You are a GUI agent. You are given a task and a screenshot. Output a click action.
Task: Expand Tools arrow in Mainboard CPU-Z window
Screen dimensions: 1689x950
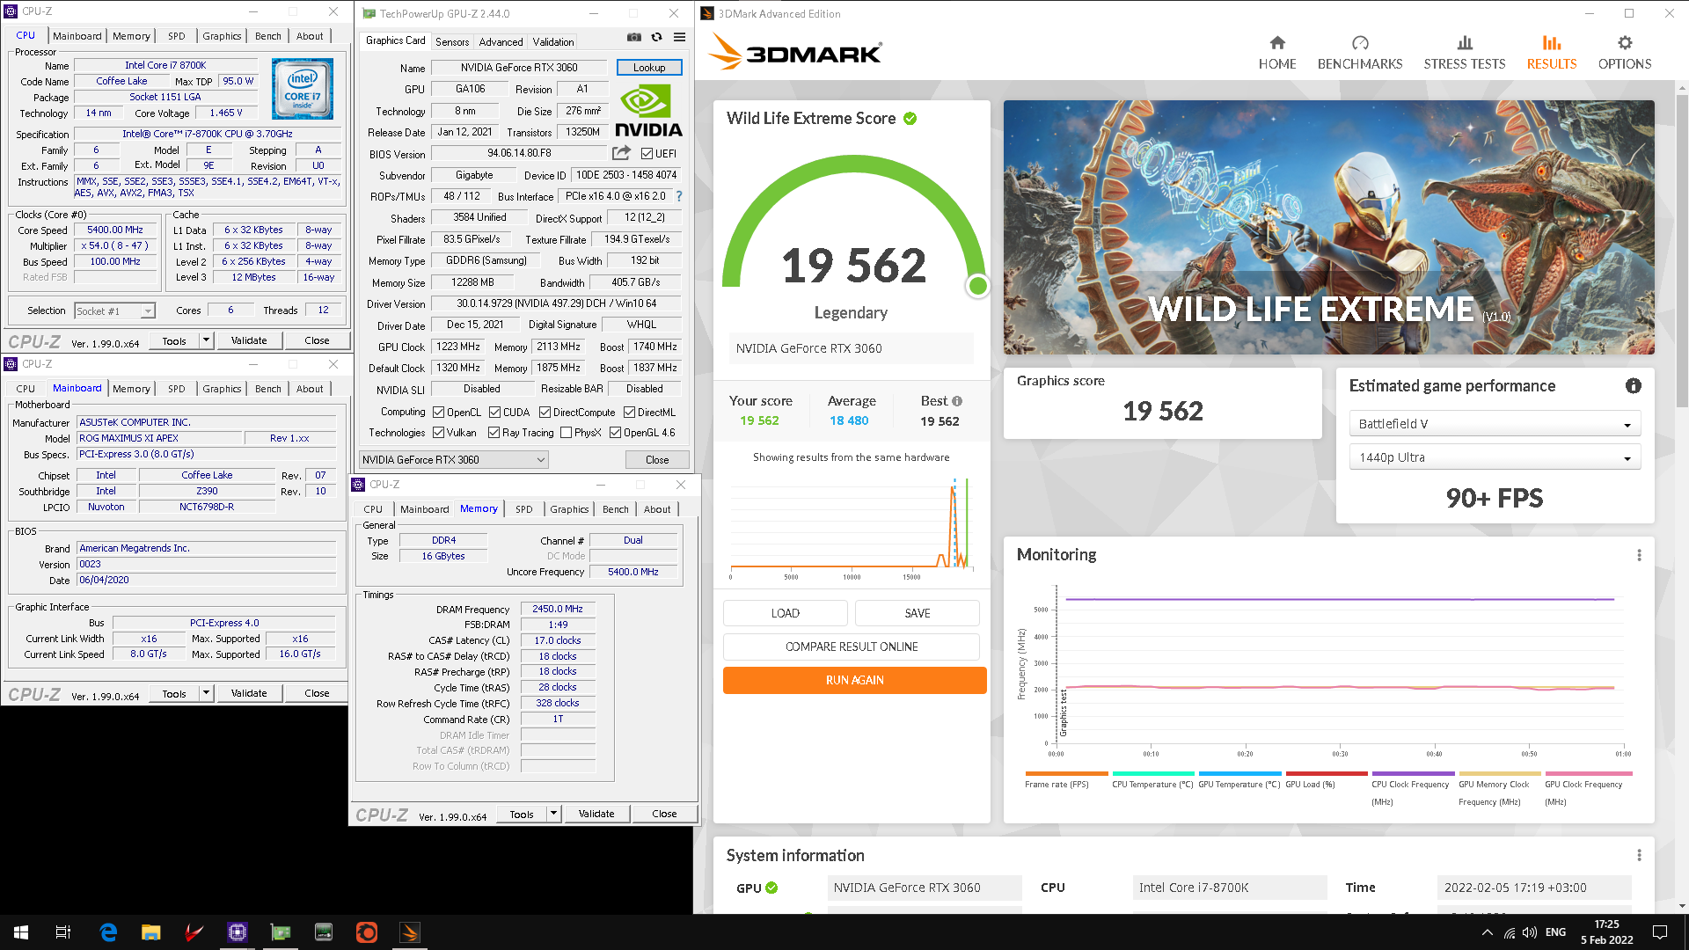point(206,693)
